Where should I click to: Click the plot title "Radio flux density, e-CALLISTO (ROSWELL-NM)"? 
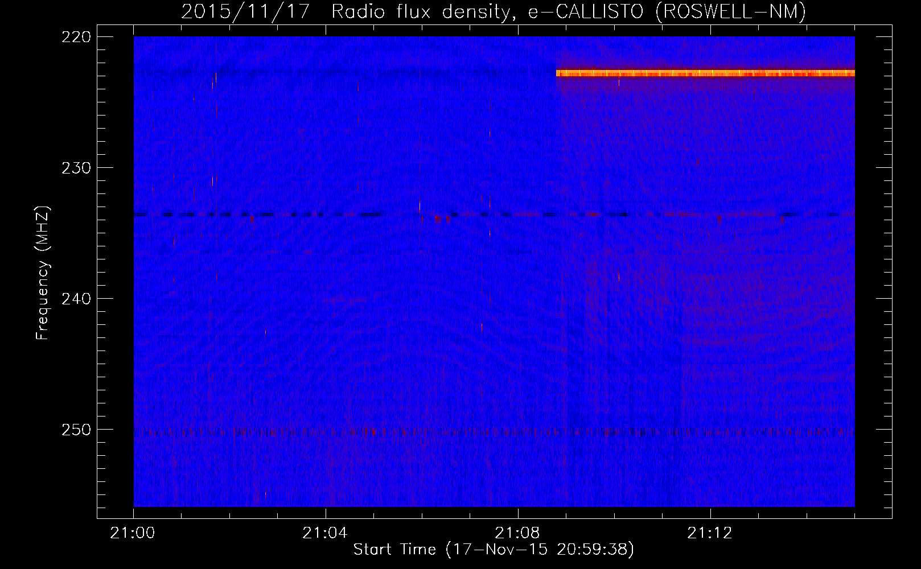coord(569,11)
